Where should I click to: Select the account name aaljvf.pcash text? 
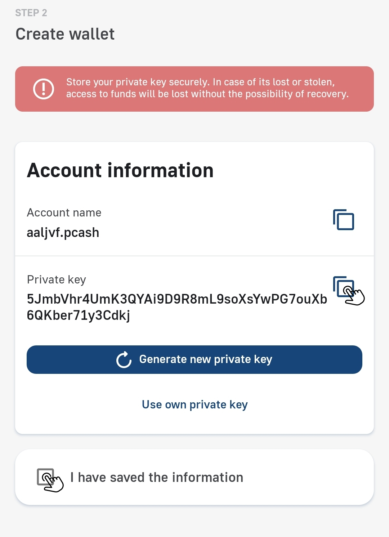(x=63, y=233)
